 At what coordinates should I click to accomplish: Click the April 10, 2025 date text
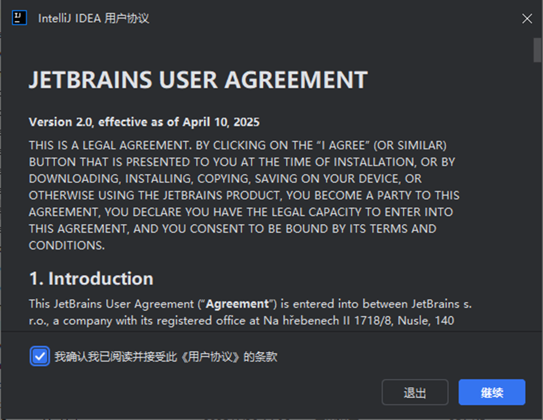[221, 122]
